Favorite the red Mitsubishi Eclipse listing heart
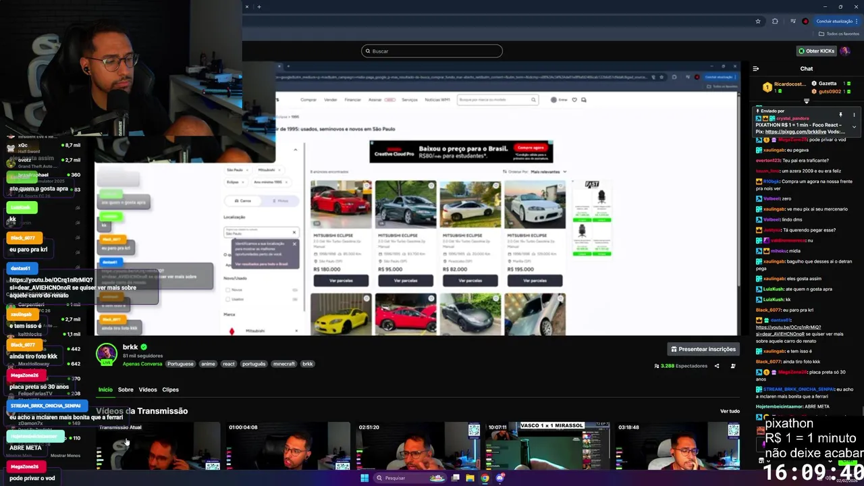This screenshot has height=486, width=864. pos(367,185)
